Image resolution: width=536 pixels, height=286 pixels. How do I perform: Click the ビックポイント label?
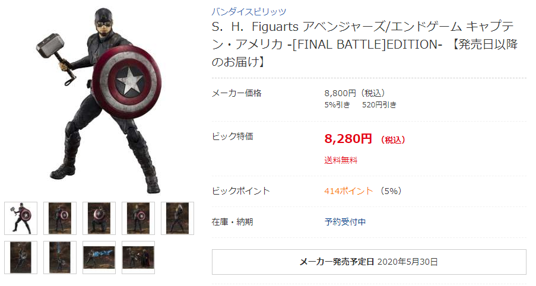pyautogui.click(x=240, y=191)
